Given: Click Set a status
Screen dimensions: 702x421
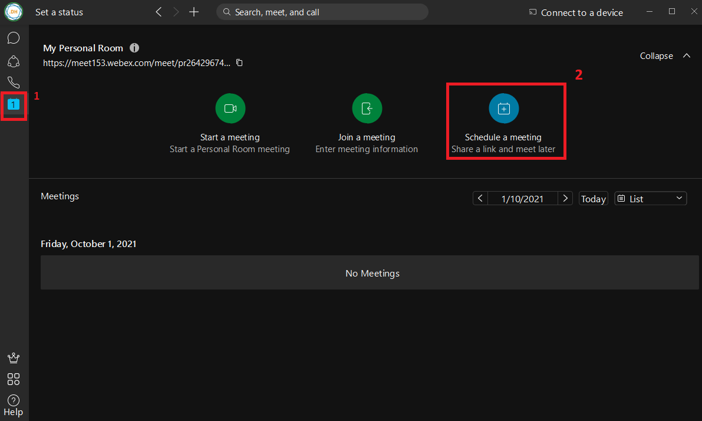Looking at the screenshot, I should point(59,12).
